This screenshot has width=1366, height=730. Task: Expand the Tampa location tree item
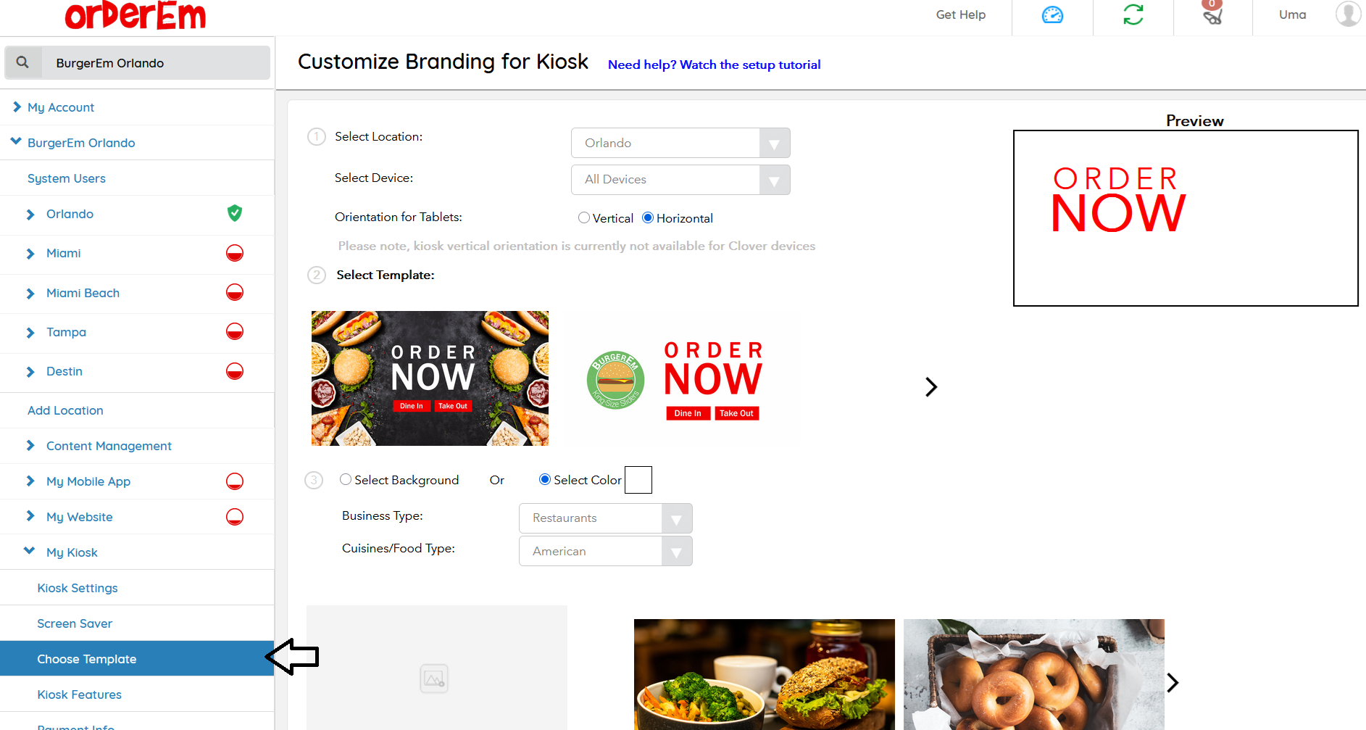tap(30, 333)
